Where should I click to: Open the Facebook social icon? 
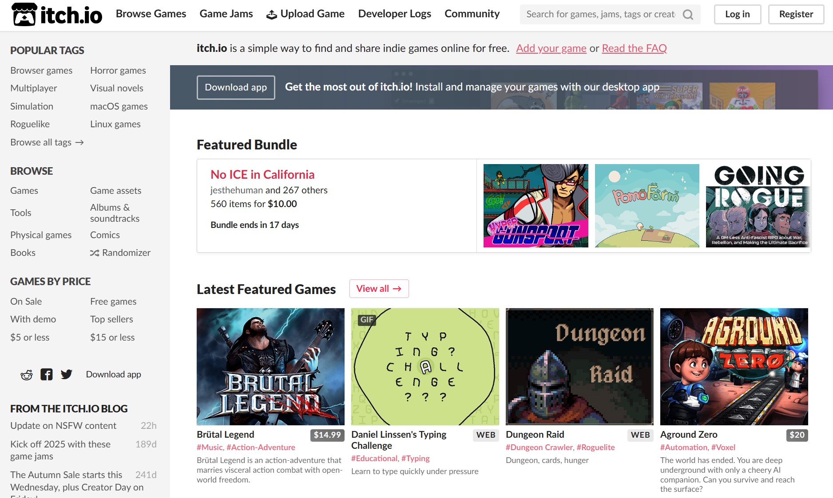[47, 375]
